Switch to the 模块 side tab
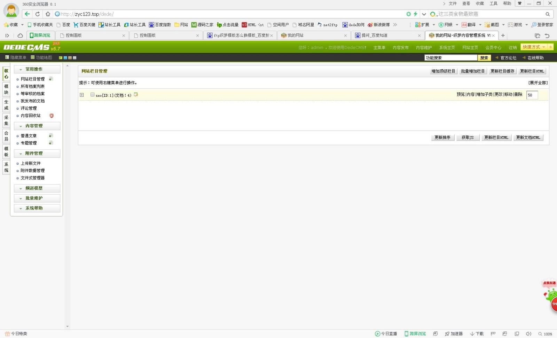The height and width of the screenshot is (338, 557). [6, 89]
